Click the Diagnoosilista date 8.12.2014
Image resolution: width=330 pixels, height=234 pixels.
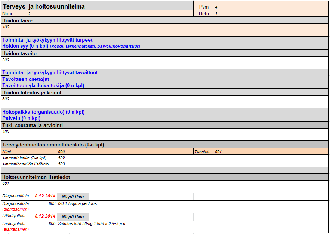click(45, 196)
